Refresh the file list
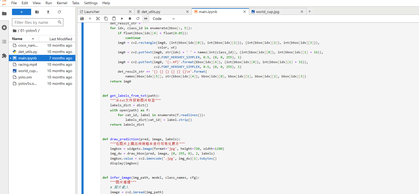Screen dimensions: 419x194 (59, 12)
